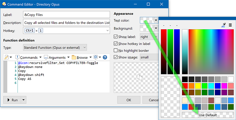This screenshot has height=120, width=236.
Task: Pick the orange color swatch
Action: [191, 86]
